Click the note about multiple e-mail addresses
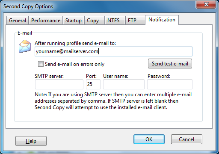The height and width of the screenshot is (154, 219). pyautogui.click(x=113, y=101)
